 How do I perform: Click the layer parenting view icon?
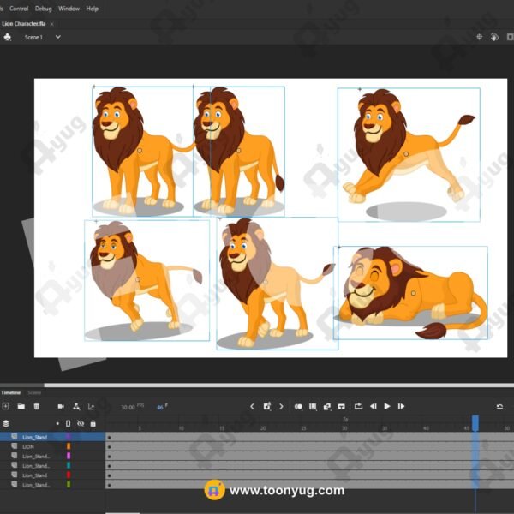tap(76, 406)
